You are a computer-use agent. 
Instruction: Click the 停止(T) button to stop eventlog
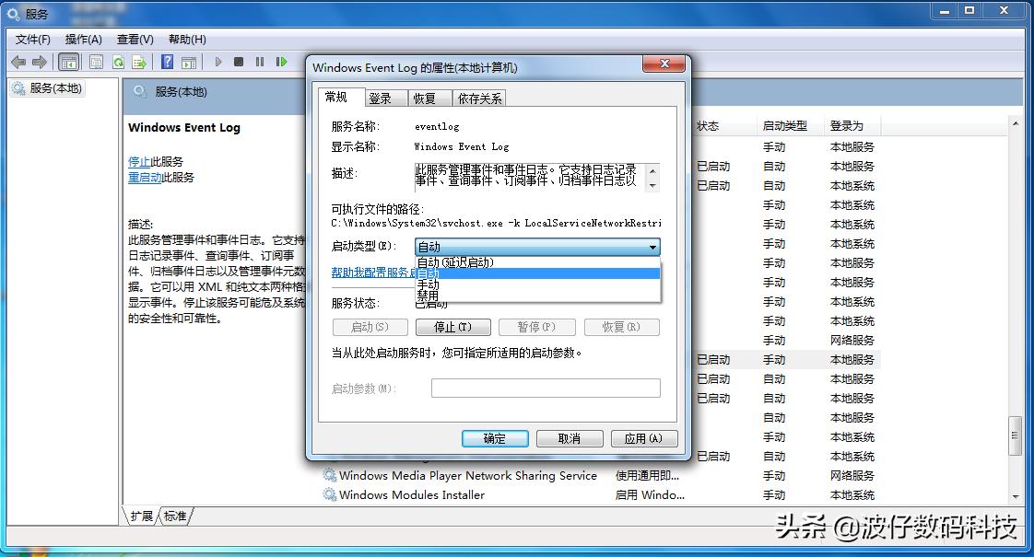(x=452, y=327)
